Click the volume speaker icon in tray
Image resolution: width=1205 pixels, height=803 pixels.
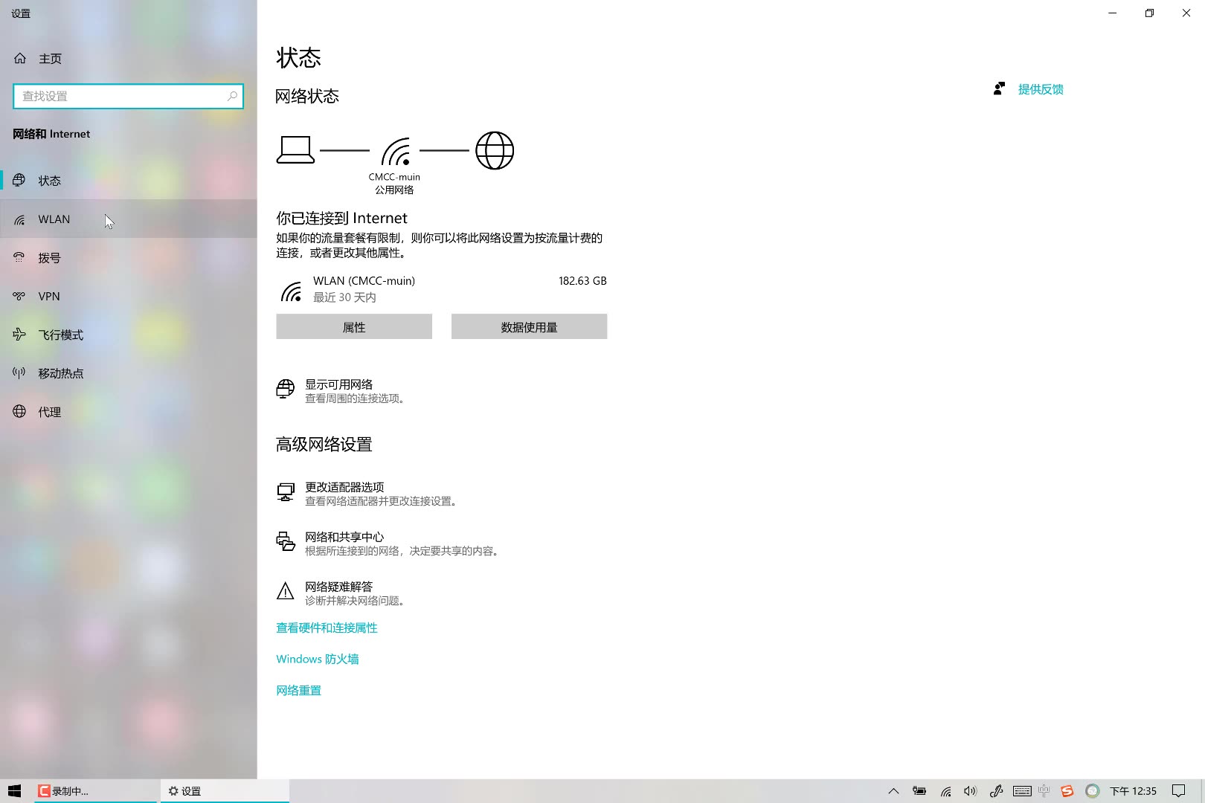pos(970,791)
